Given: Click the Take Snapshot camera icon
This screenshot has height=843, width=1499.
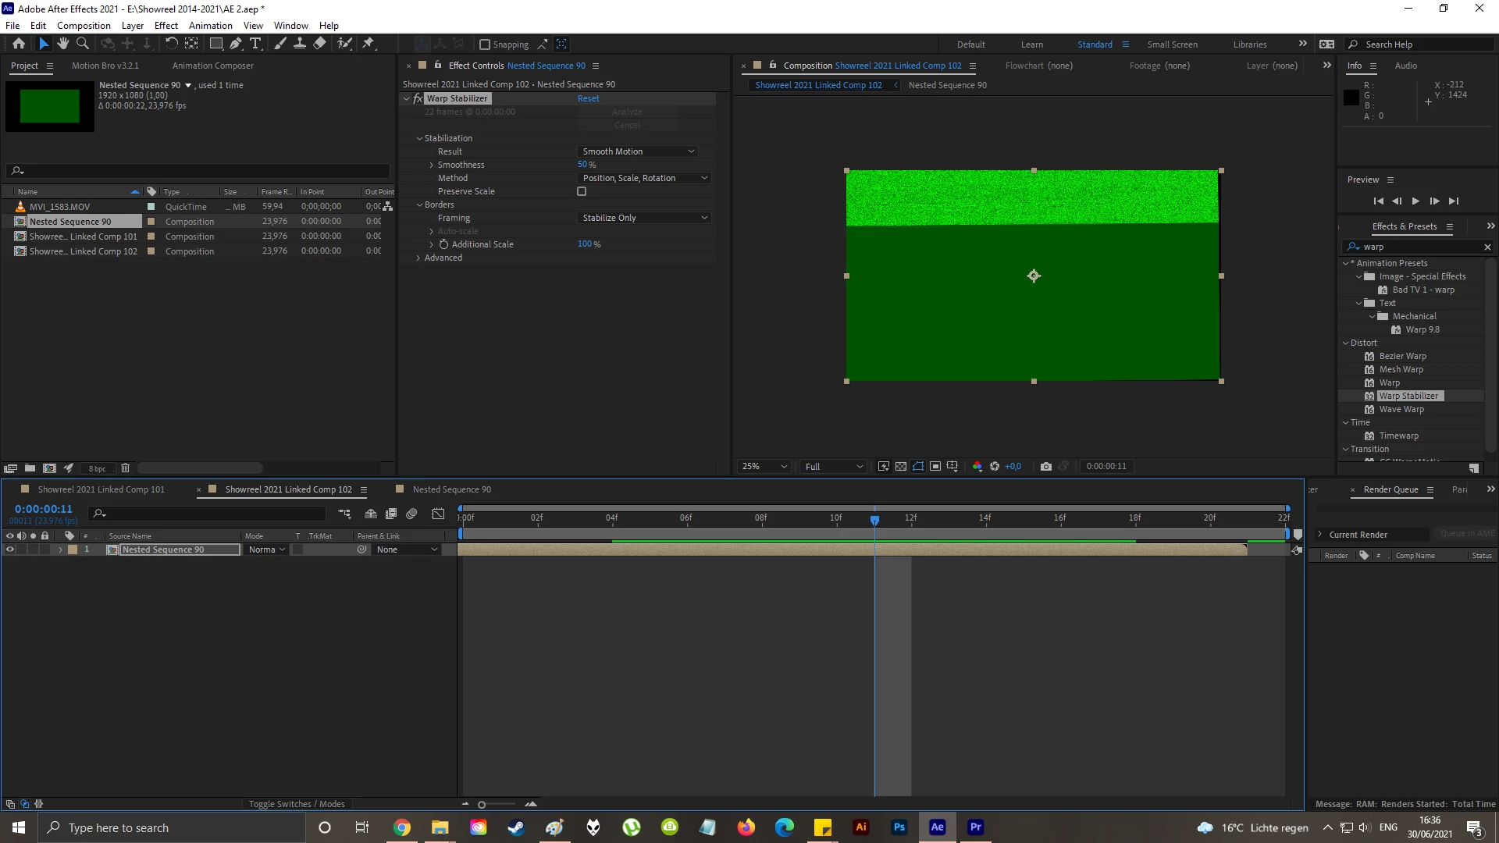Looking at the screenshot, I should click(1046, 467).
